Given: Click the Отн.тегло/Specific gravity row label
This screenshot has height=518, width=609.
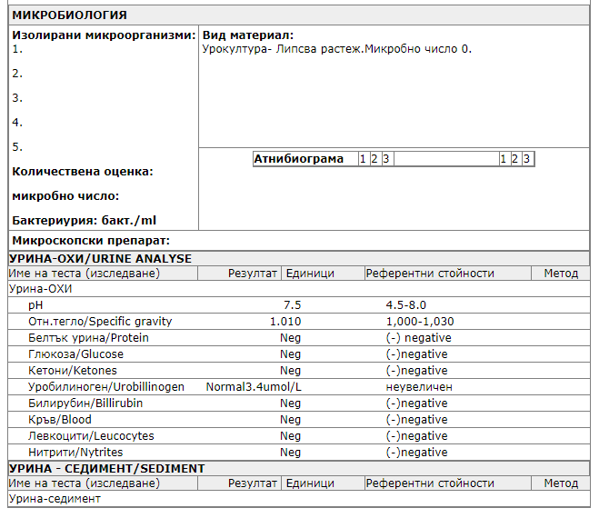Looking at the screenshot, I should [x=100, y=322].
